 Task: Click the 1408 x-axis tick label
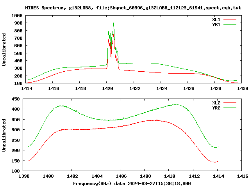pos(145,176)
